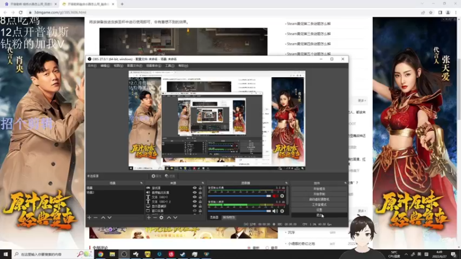Open Windows Start menu
461x259 pixels.
tap(6, 254)
